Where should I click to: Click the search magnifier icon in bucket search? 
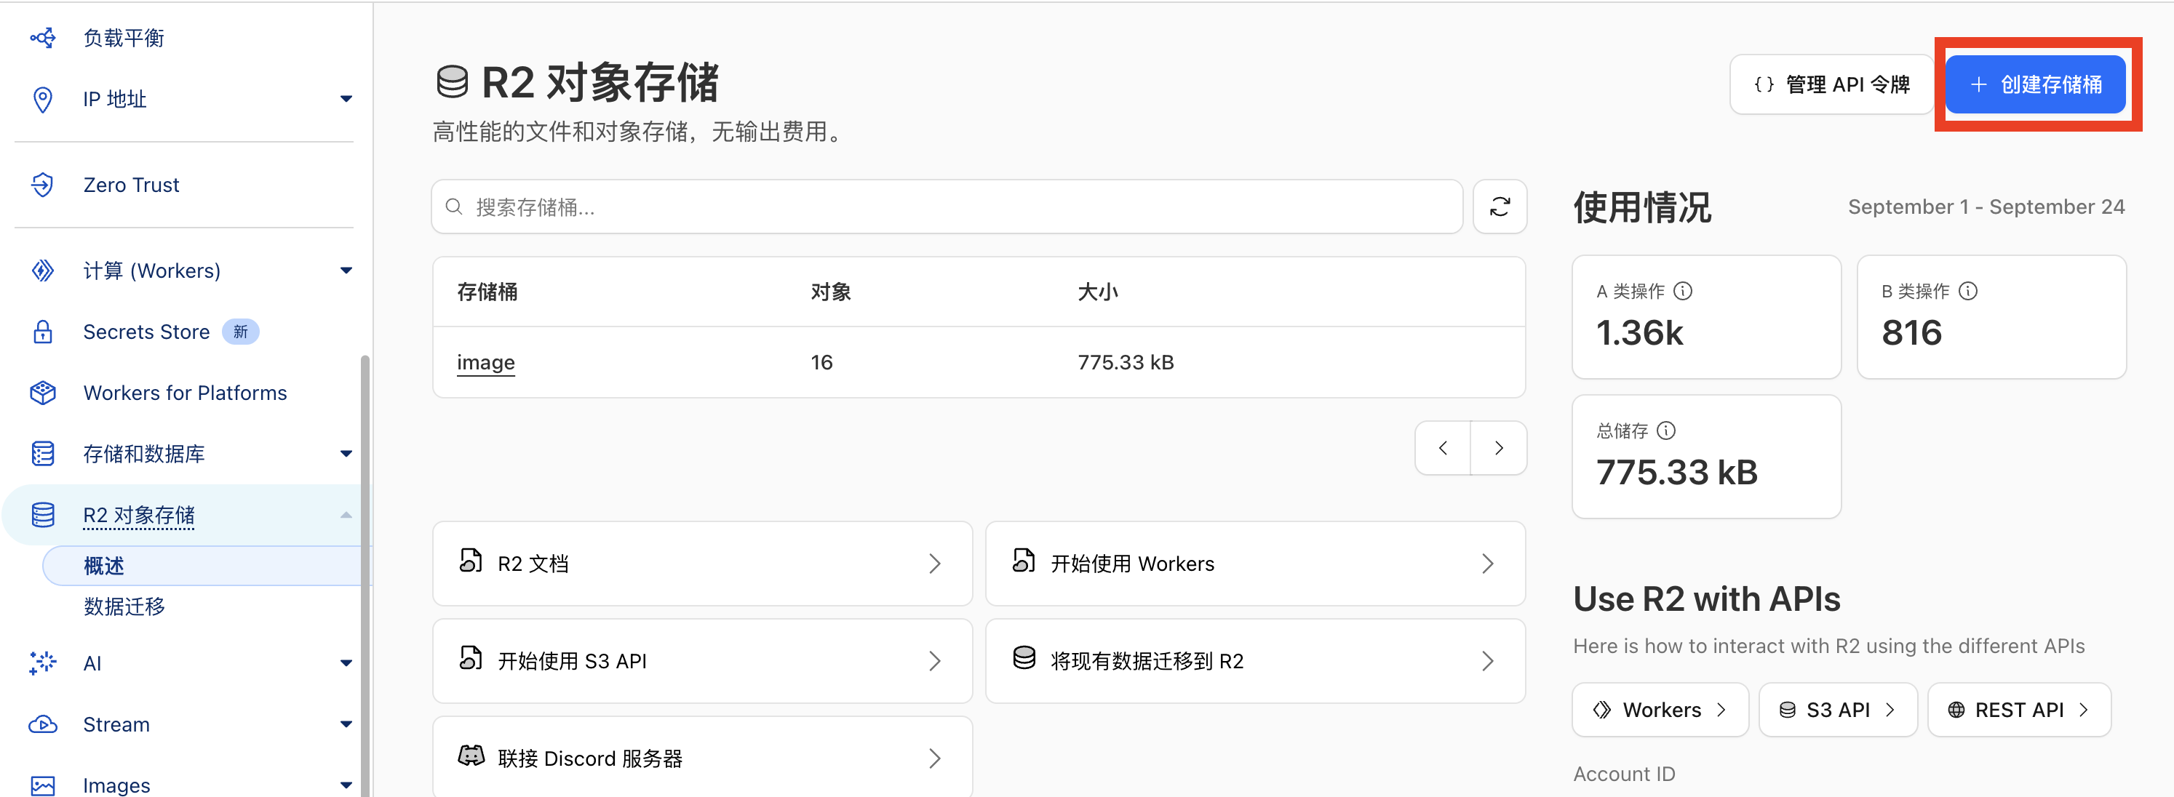click(x=454, y=207)
